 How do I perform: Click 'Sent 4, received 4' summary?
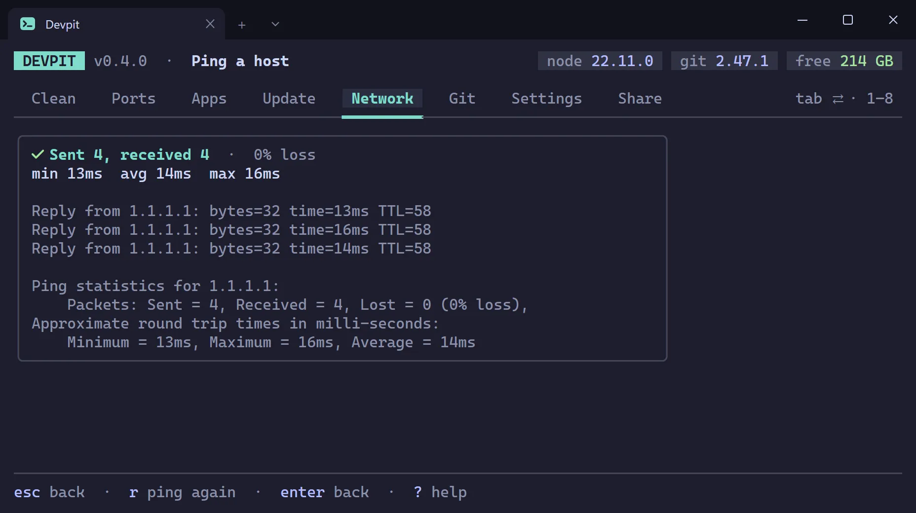pyautogui.click(x=129, y=155)
